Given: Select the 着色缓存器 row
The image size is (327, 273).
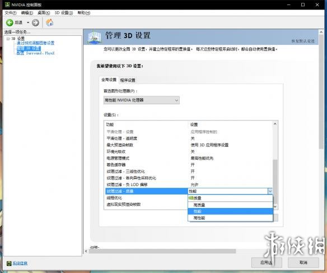Looking at the screenshot, I should [189, 165].
